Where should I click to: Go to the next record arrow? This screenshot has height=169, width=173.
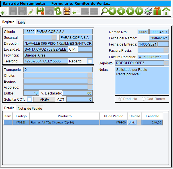pyautogui.click(x=130, y=11)
